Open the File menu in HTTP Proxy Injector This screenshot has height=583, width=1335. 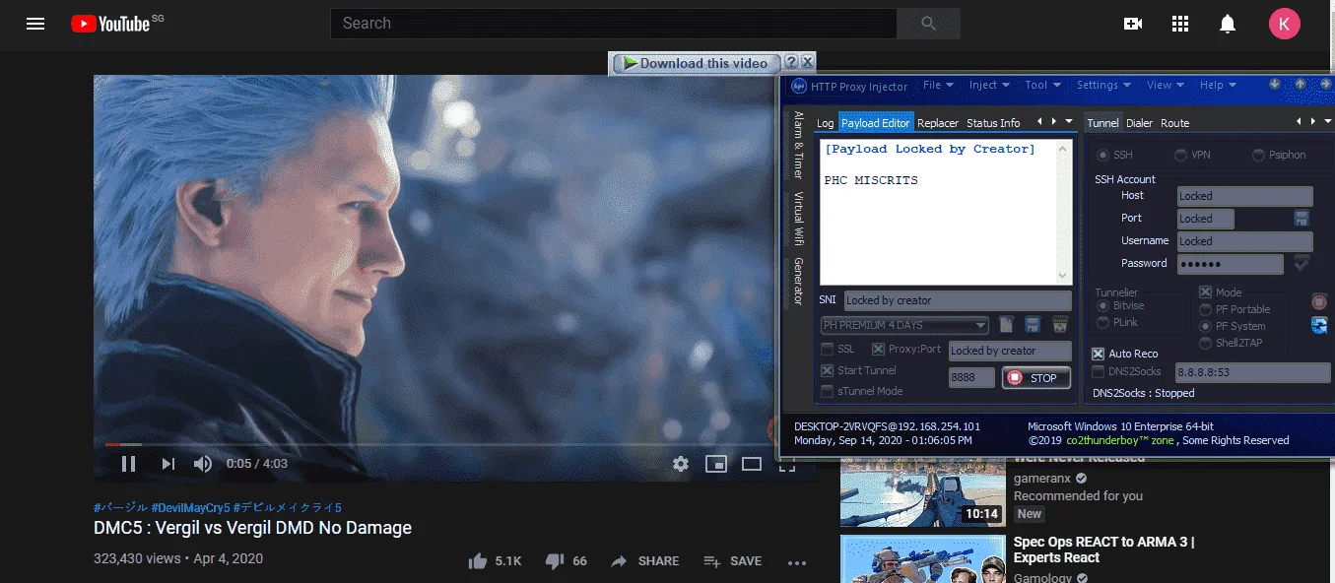pyautogui.click(x=938, y=86)
